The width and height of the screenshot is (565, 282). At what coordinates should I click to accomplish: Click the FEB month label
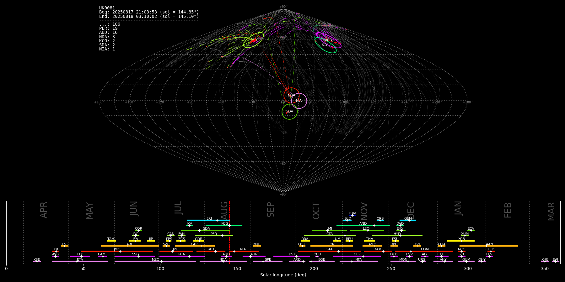click(508, 210)
